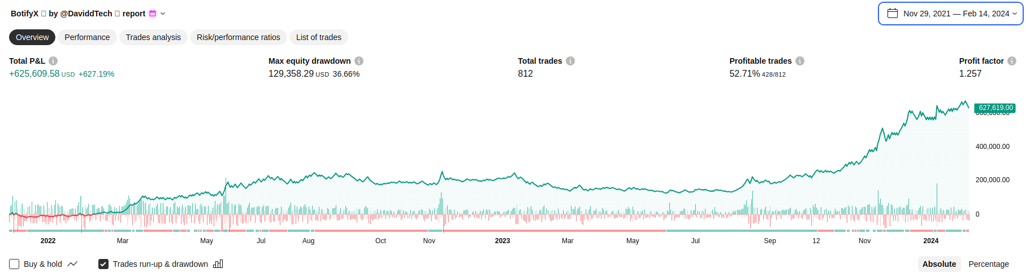
Task: Select the Absolute scale option
Action: tap(939, 264)
